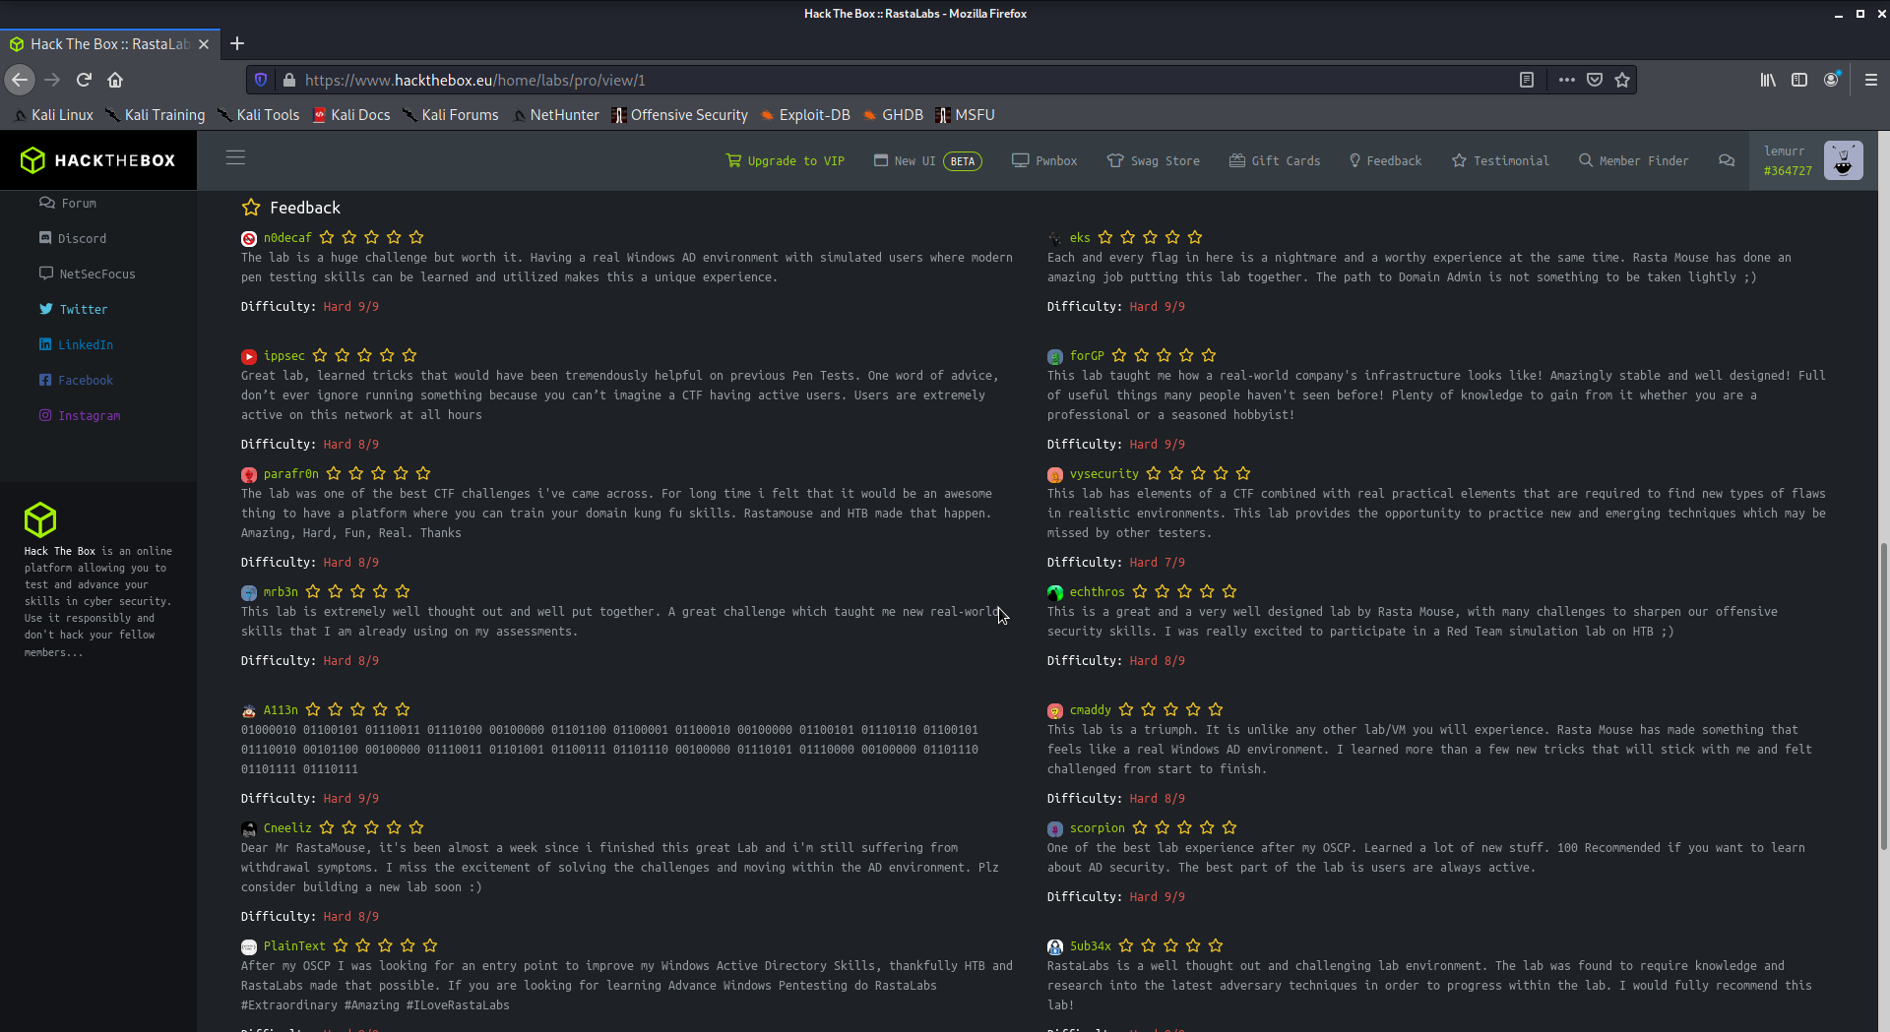Open Member Finder search

[1634, 160]
